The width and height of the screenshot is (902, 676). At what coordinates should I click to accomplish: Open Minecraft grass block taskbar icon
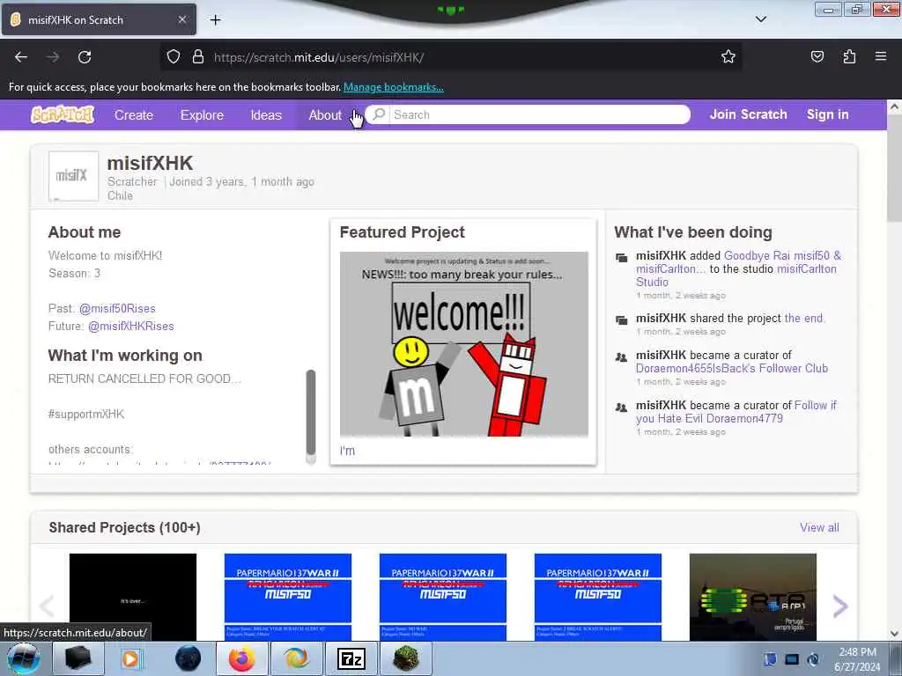pyautogui.click(x=405, y=658)
